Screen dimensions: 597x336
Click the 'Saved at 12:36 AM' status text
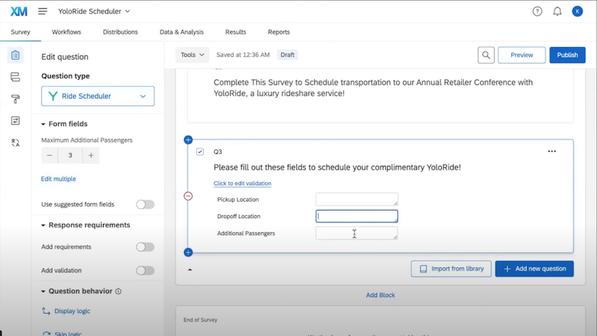[243, 55]
